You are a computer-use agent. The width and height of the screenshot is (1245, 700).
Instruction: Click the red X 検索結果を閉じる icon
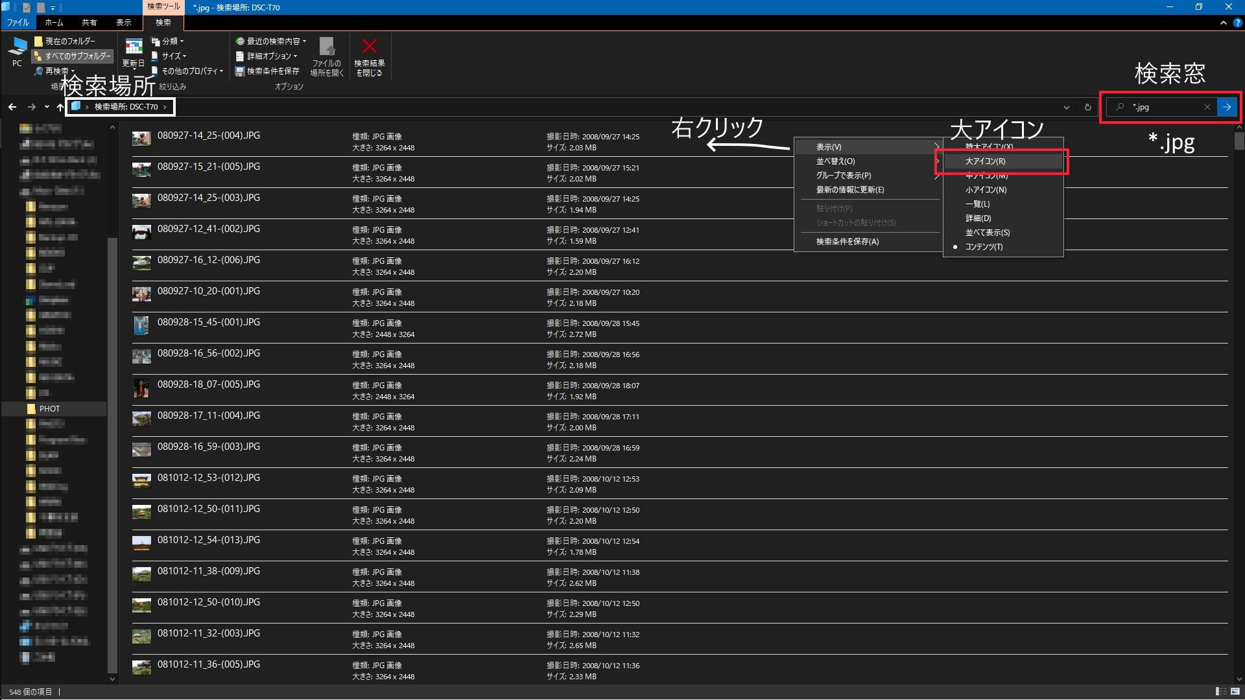pyautogui.click(x=369, y=47)
